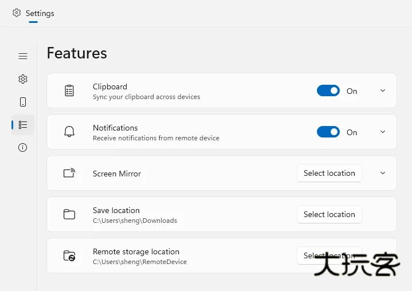Image resolution: width=412 pixels, height=291 pixels.
Task: Expand the Screen Mirror options chevron
Action: [x=383, y=173]
